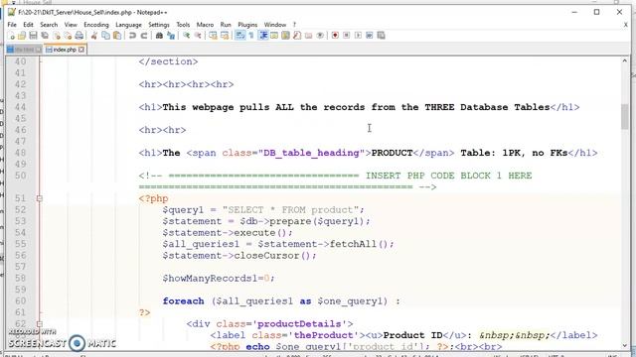Image resolution: width=636 pixels, height=357 pixels.
Task: Open the View menu
Action: [x=71, y=25]
